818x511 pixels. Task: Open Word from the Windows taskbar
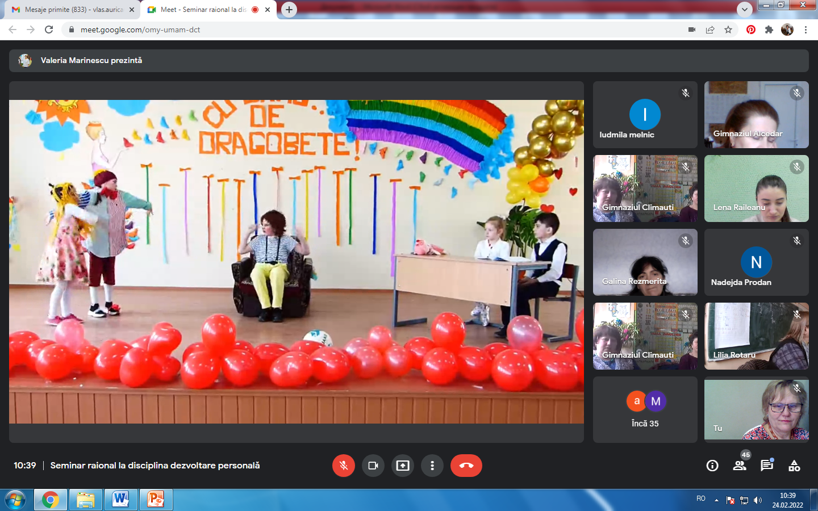coord(120,500)
